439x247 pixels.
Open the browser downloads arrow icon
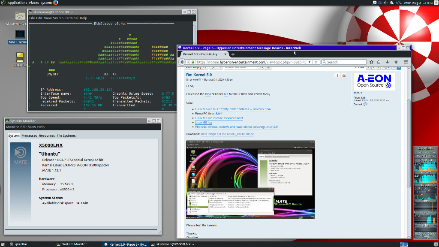click(x=387, y=62)
